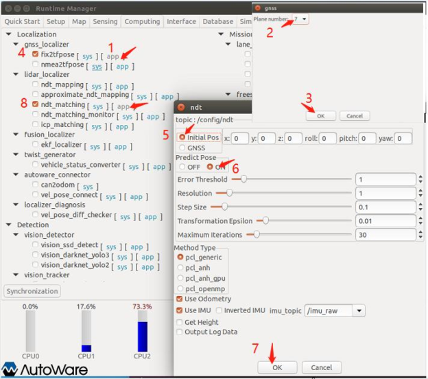
Task: Choose pcl_anh_gpu method type
Action: click(x=181, y=278)
